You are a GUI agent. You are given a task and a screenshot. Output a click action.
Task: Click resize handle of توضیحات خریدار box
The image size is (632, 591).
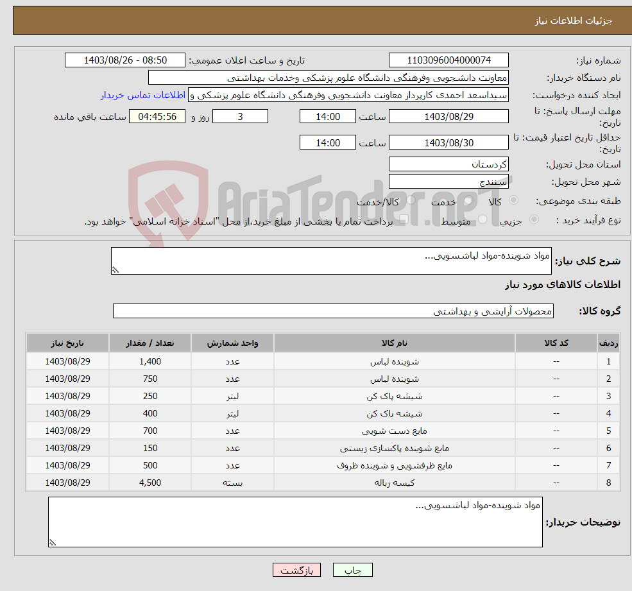(x=53, y=543)
